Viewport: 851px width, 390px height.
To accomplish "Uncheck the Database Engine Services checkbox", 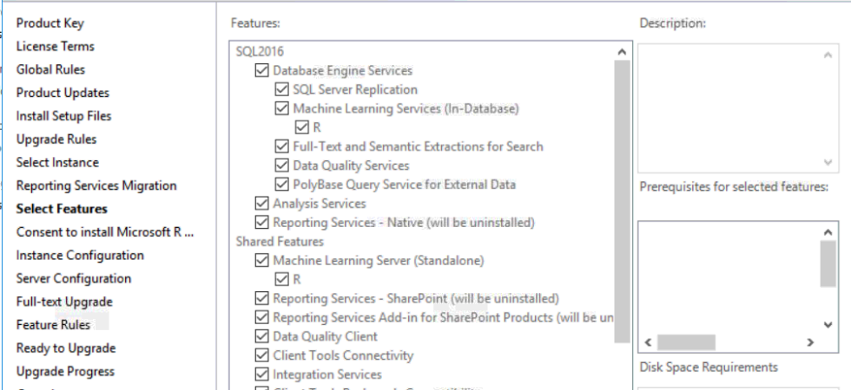I will [x=262, y=71].
